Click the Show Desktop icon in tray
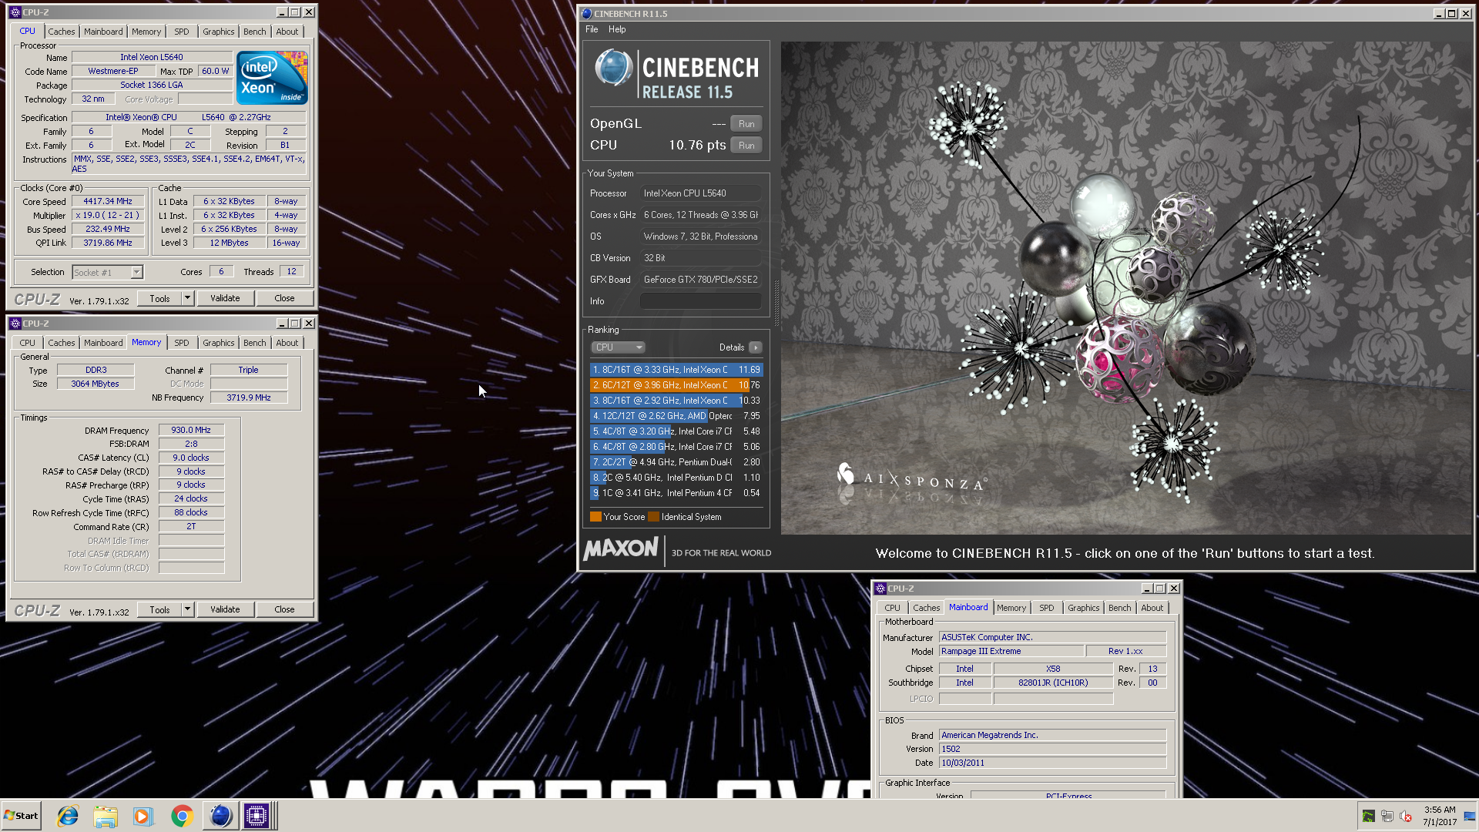1479x832 pixels. (x=1470, y=817)
